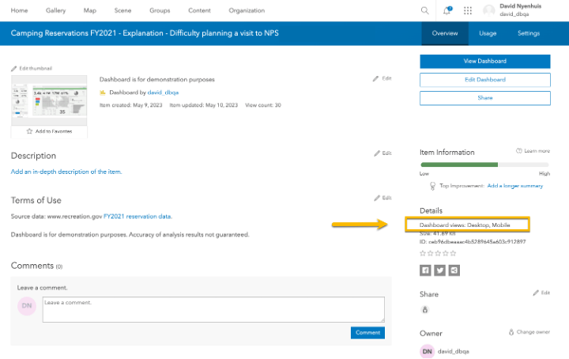Focus the Leave a comment text box

click(213, 310)
